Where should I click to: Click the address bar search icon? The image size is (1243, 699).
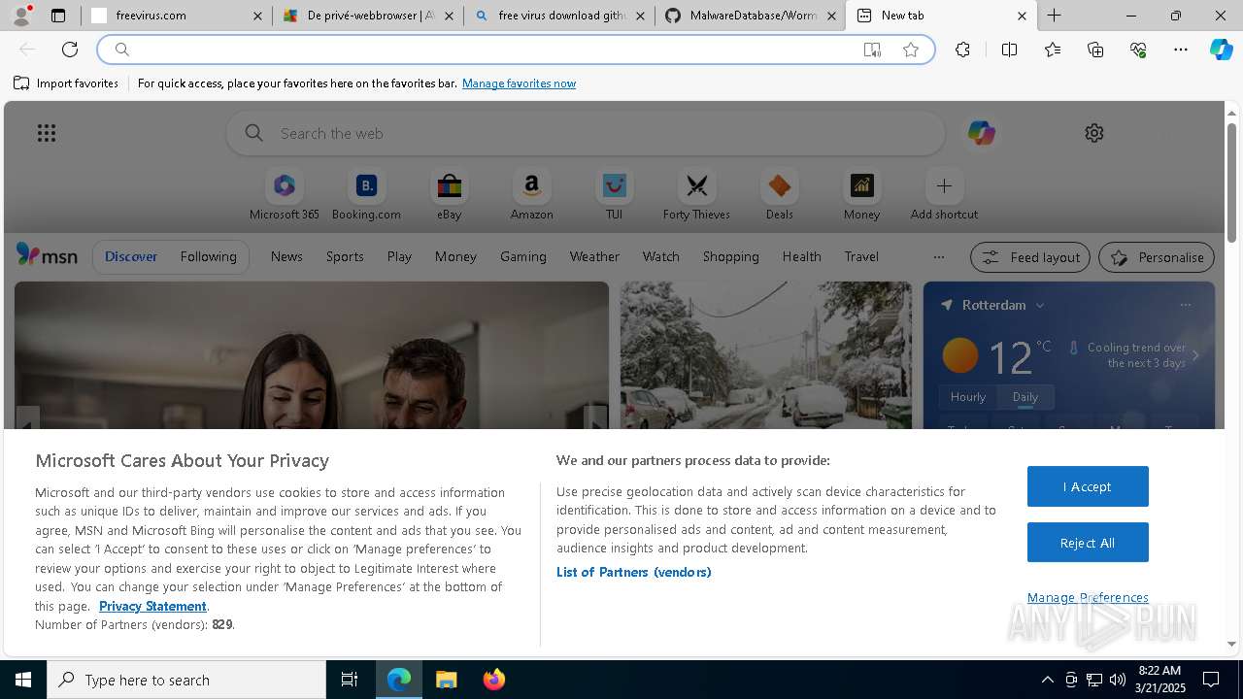122,50
